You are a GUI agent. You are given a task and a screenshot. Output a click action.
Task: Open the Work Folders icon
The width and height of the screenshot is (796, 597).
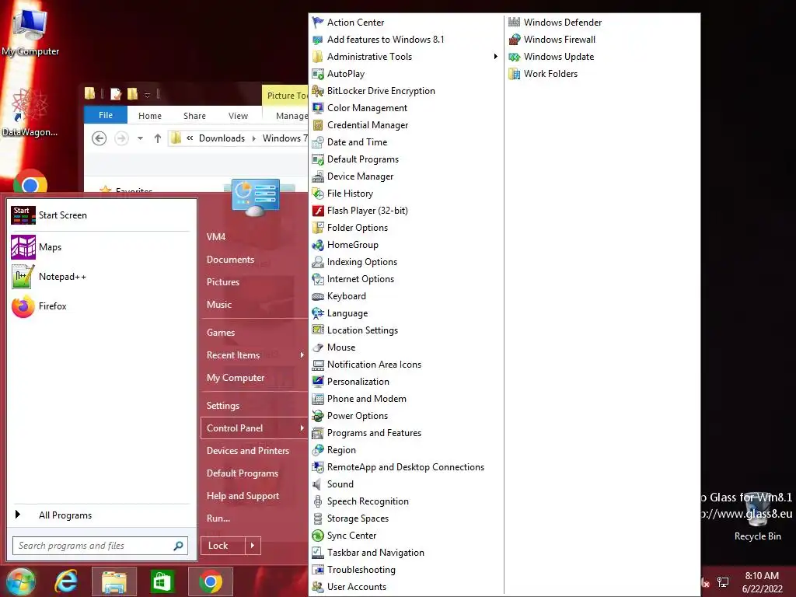515,74
